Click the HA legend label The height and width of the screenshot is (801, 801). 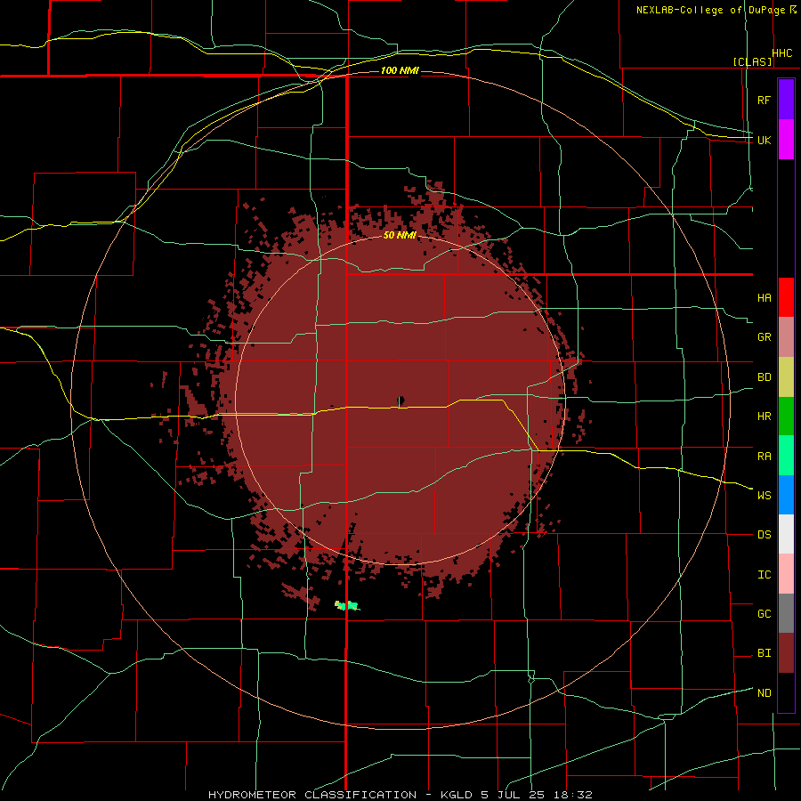(765, 297)
